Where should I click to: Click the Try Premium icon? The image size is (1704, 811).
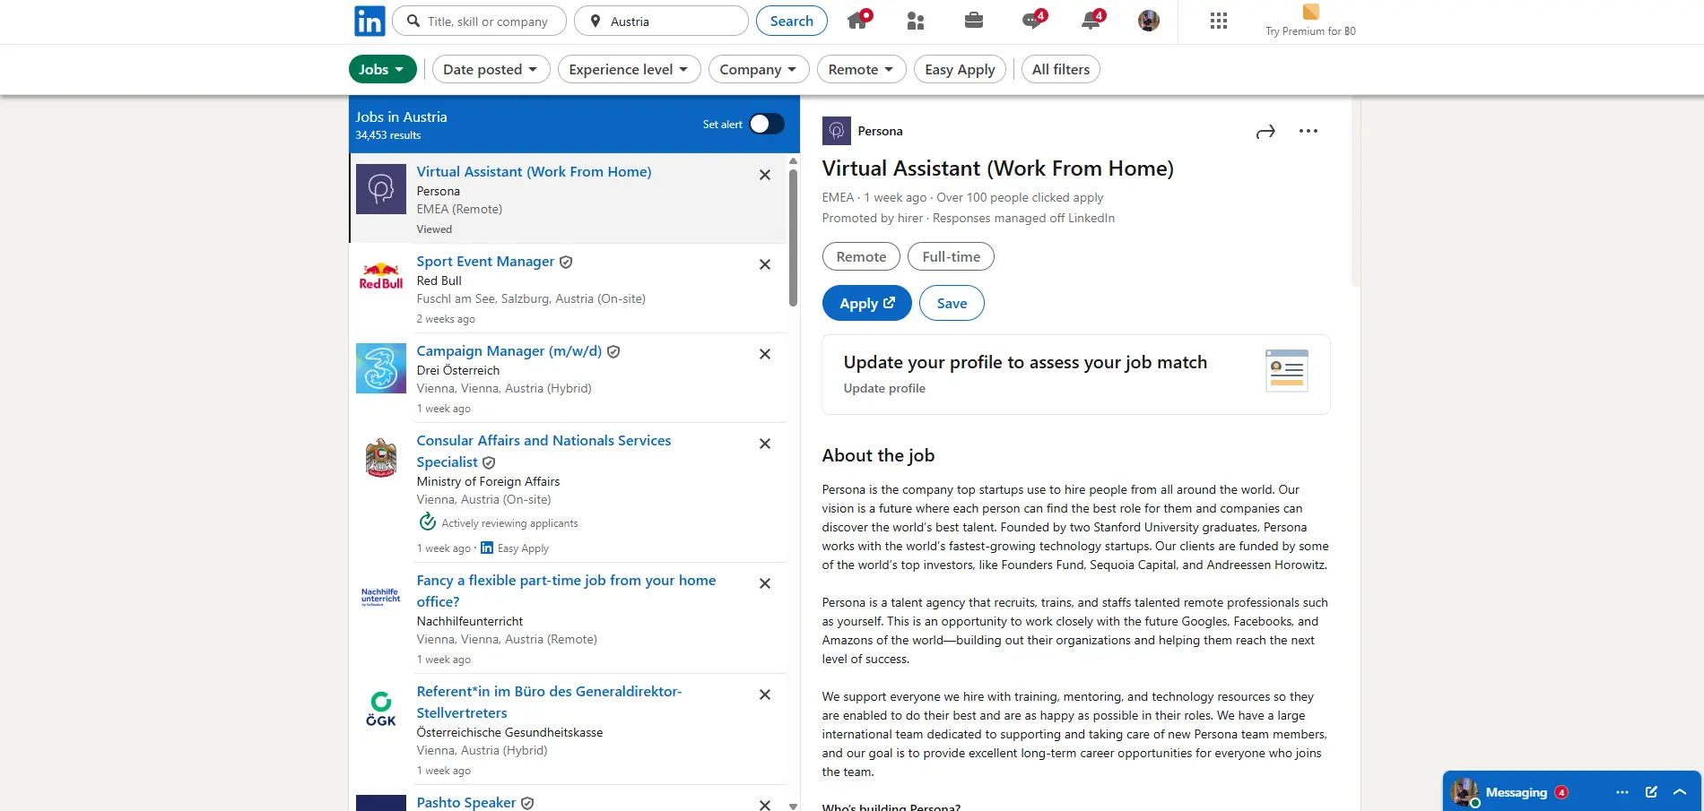[x=1311, y=12]
